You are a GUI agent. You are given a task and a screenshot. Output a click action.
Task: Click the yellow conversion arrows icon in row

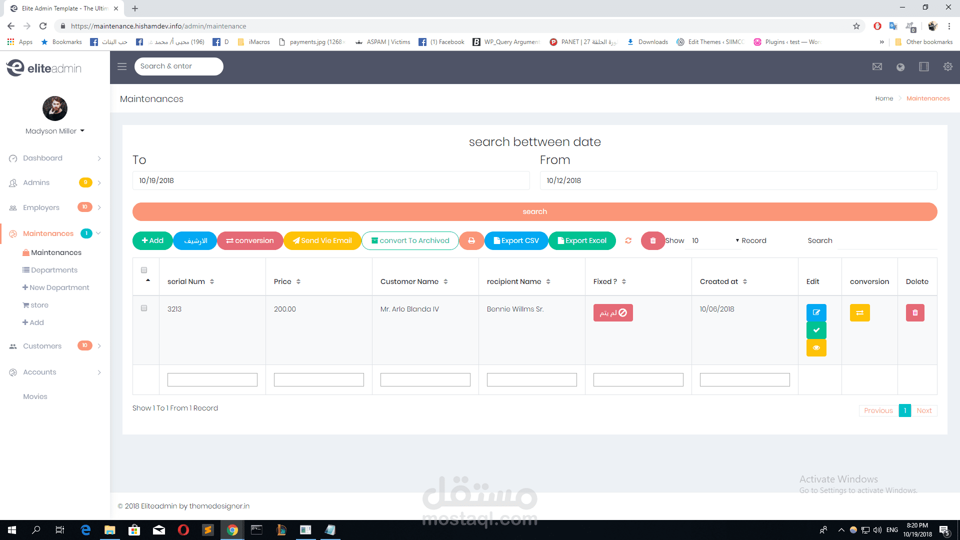859,312
